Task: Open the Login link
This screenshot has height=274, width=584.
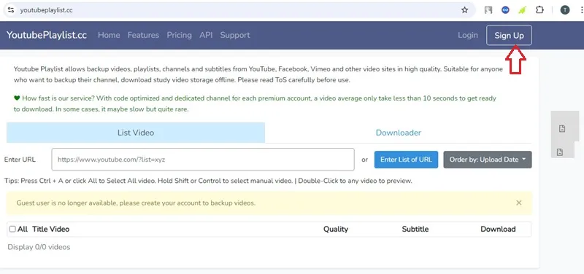Action: (468, 35)
